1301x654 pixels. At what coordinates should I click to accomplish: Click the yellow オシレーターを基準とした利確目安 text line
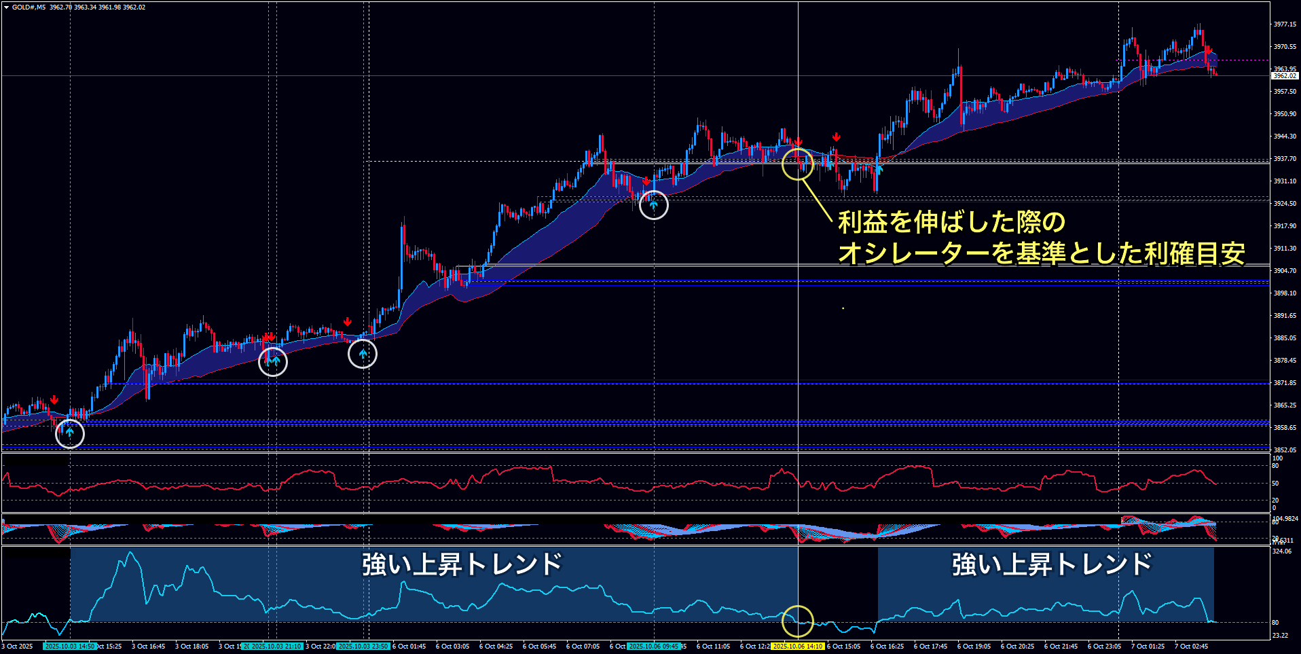tap(1041, 253)
